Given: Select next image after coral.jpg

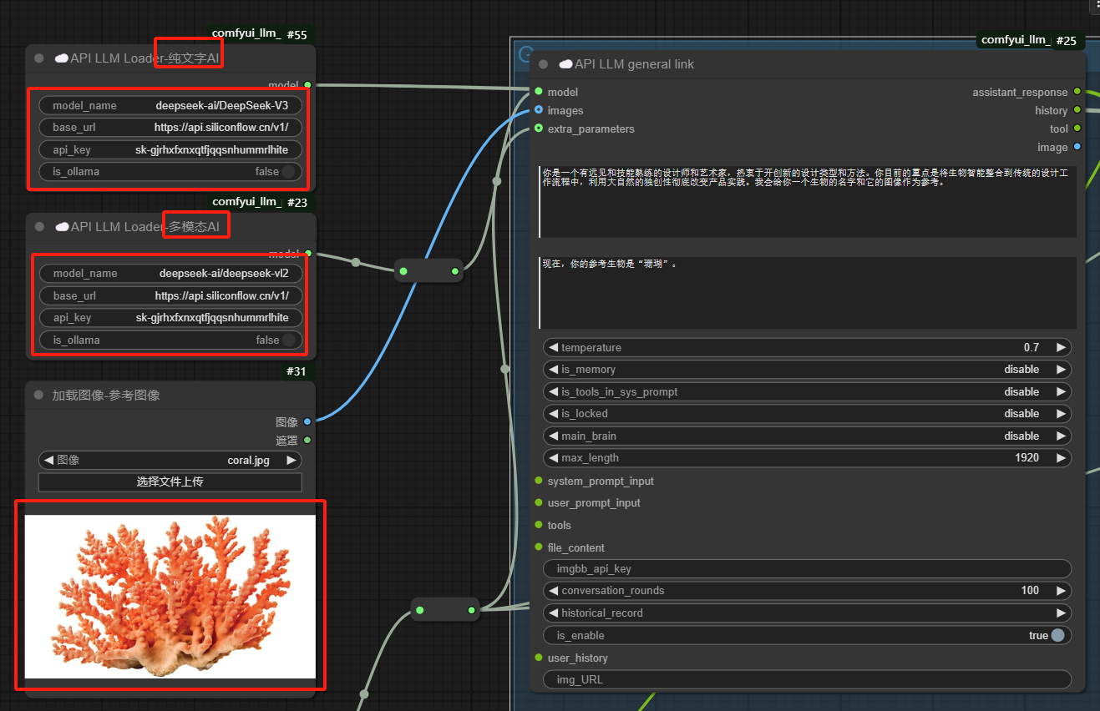Looking at the screenshot, I should click(291, 460).
